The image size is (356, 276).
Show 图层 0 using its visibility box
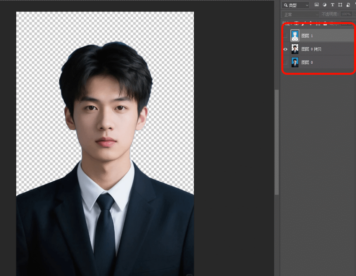[x=285, y=62]
